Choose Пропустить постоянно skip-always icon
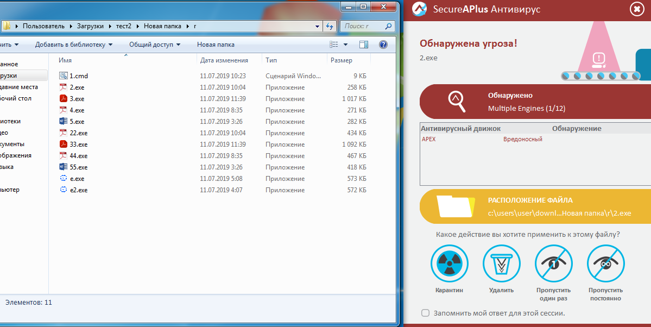 [x=606, y=263]
